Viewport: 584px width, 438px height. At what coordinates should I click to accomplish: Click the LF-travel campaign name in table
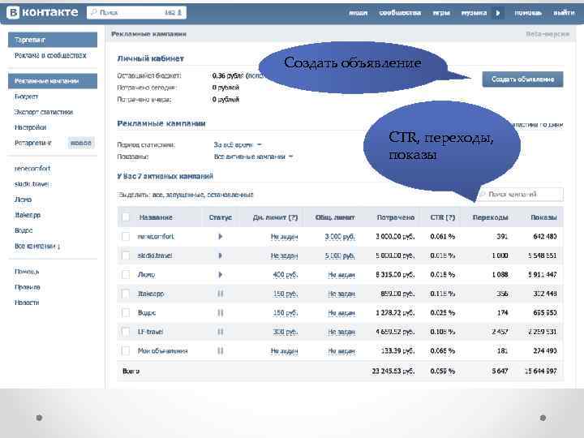coord(151,332)
